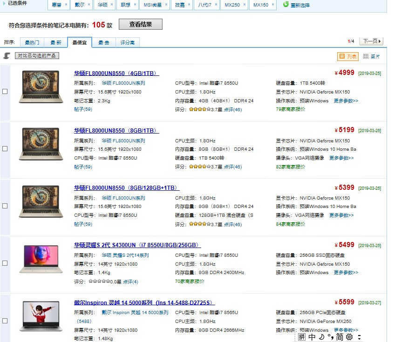Check the box for 华硕FL8000UN8550 4GB/1TB

point(5,92)
